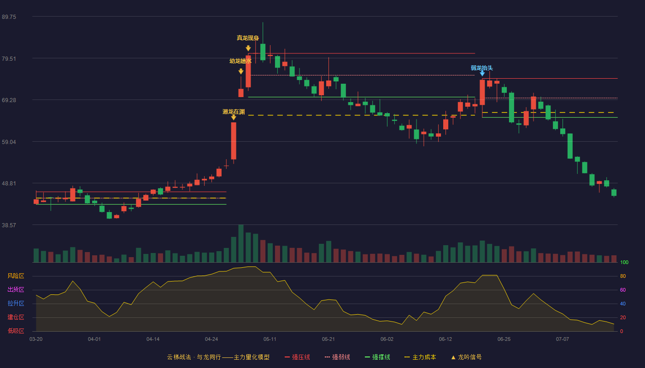
Task: Click the 05-11 date axis label
Action: pos(270,339)
